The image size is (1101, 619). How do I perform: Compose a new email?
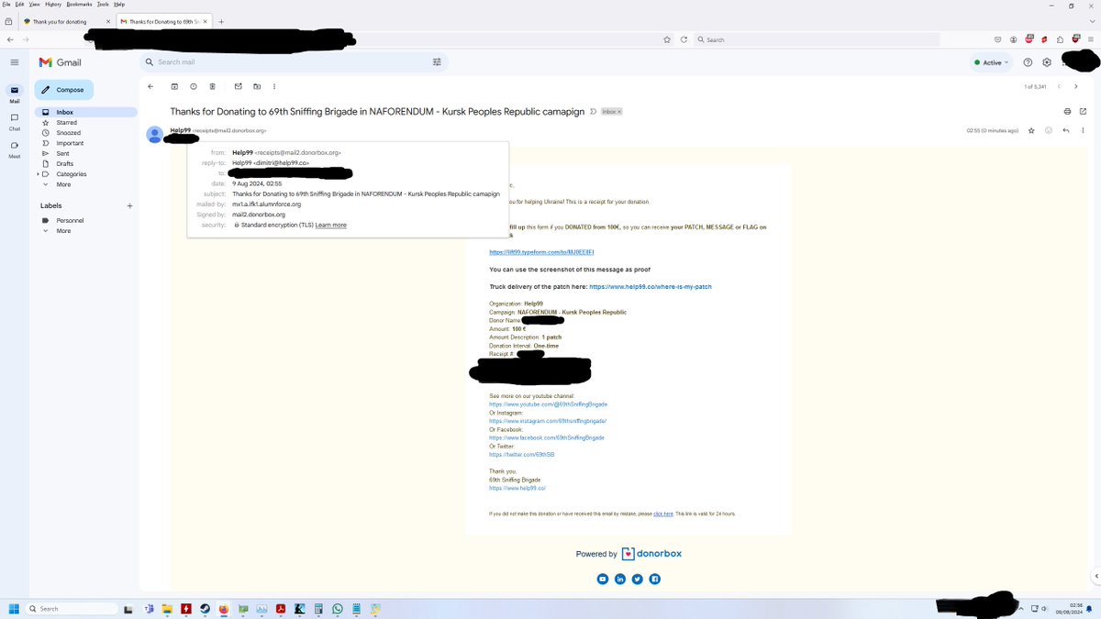click(x=64, y=90)
